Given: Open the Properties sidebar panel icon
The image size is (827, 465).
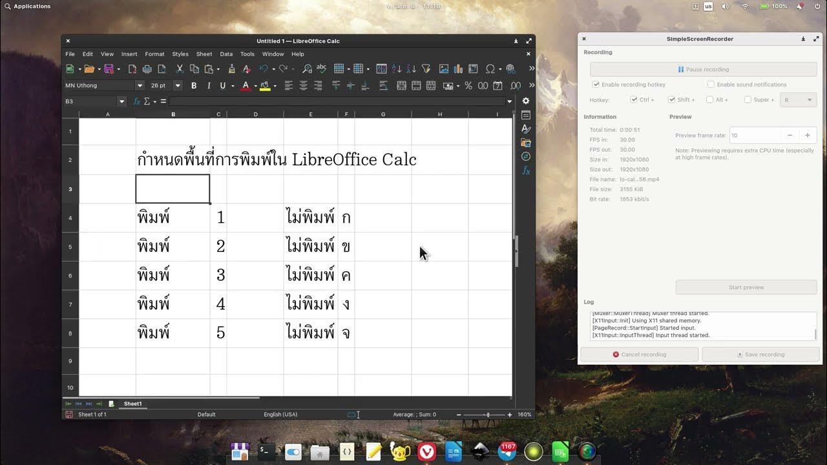Looking at the screenshot, I should (526, 115).
